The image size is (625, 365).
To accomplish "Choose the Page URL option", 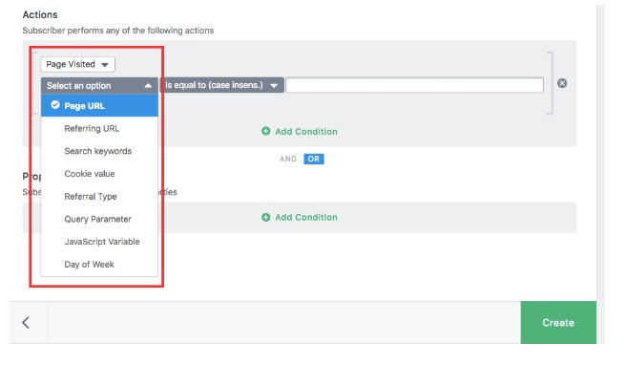I will [x=99, y=106].
